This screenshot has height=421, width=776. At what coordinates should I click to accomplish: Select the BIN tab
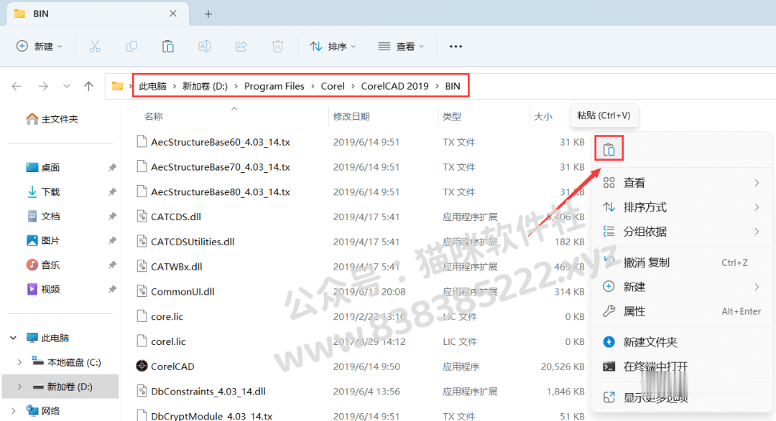click(x=97, y=14)
